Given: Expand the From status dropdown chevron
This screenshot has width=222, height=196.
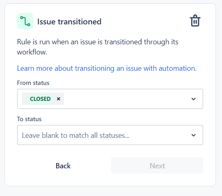Looking at the screenshot, I should pos(194,99).
